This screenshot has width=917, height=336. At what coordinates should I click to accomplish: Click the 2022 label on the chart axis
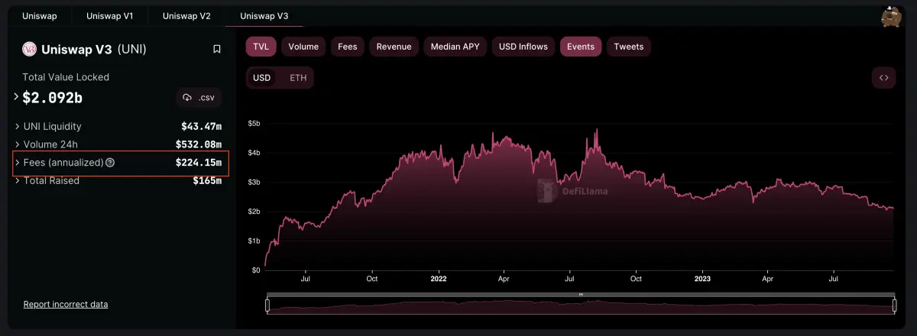click(439, 279)
